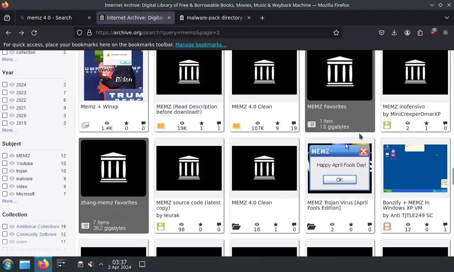Check the 2023 year filter checkbox
The width and height of the screenshot is (454, 272).
pos(5,92)
